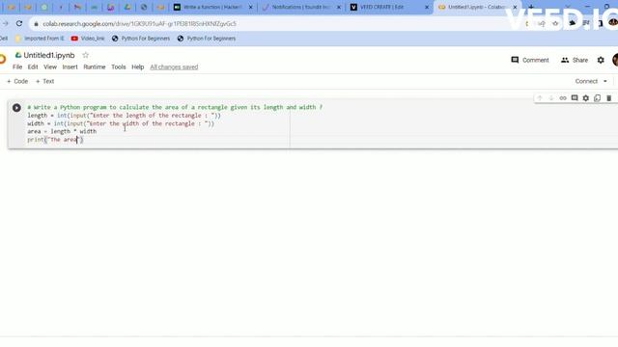618x347 pixels.
Task: Open editor settings gear in cell toolbar
Action: (x=586, y=98)
